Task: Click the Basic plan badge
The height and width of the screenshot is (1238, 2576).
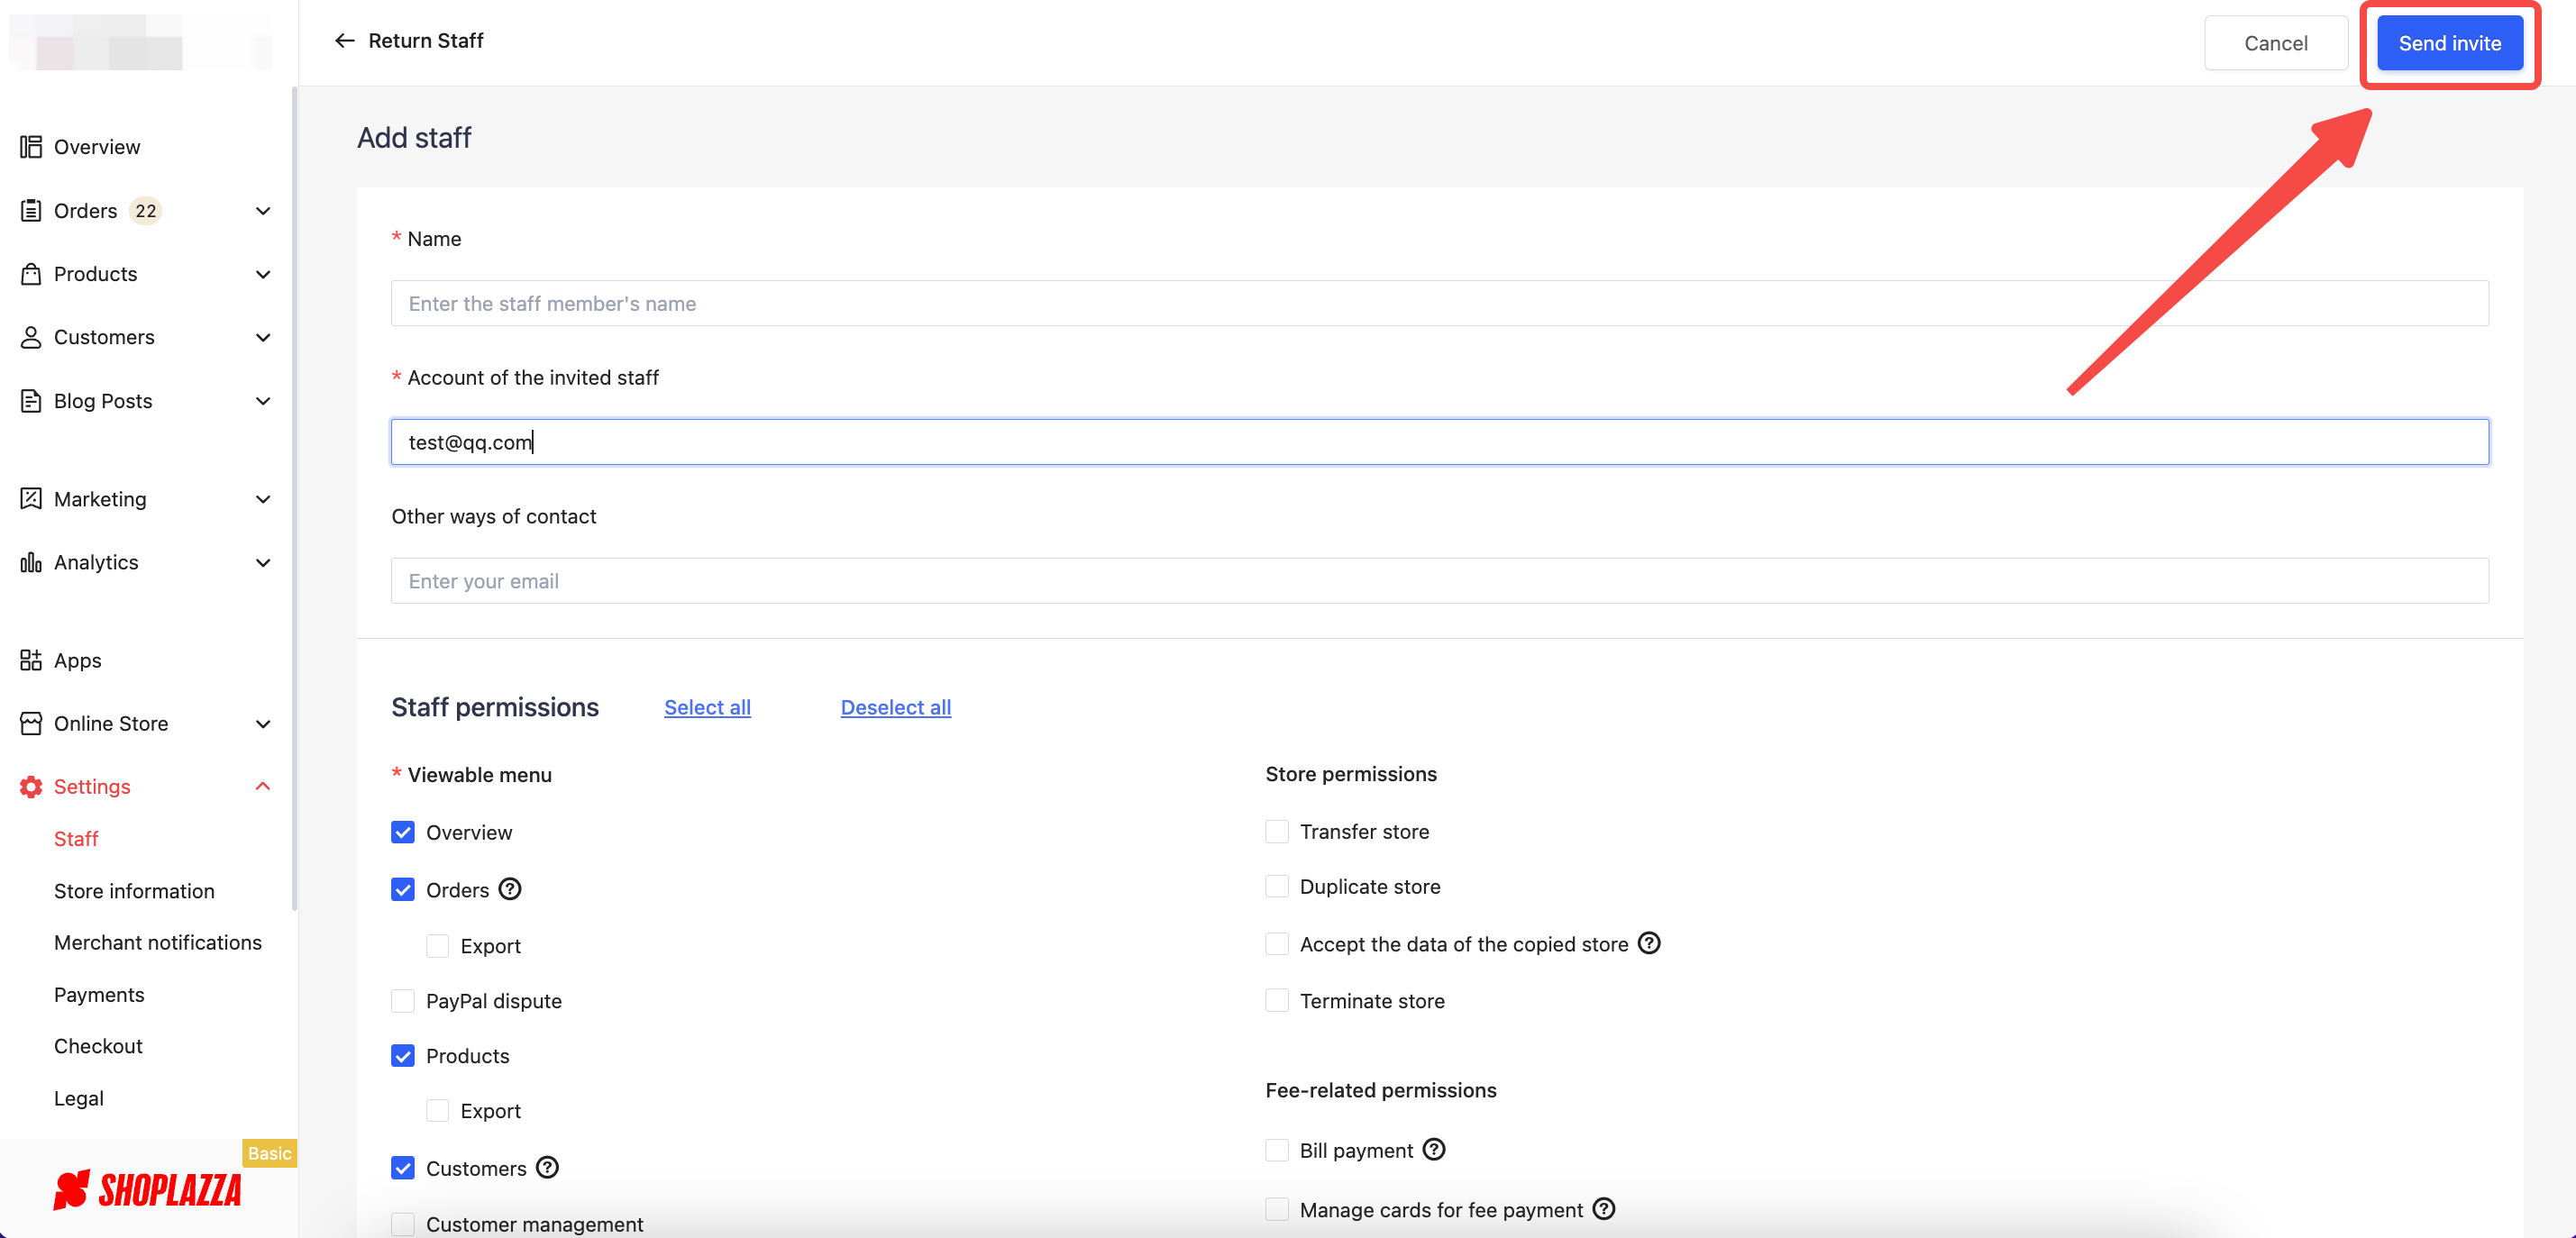Action: click(269, 1153)
